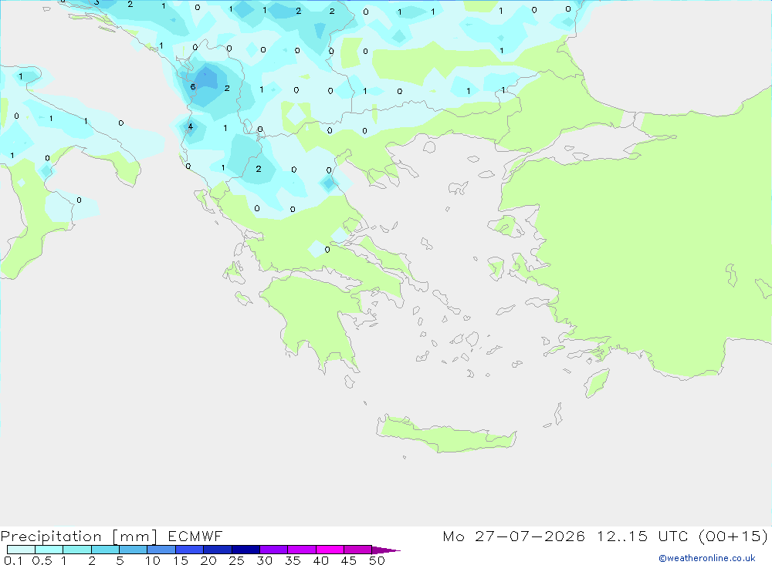Pick the 5–10 mm legend color segment
This screenshot has height=565, width=772.
[x=134, y=550]
